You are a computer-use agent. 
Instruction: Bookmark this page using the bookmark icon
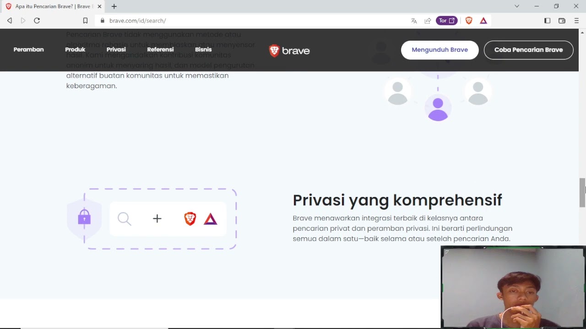85,21
